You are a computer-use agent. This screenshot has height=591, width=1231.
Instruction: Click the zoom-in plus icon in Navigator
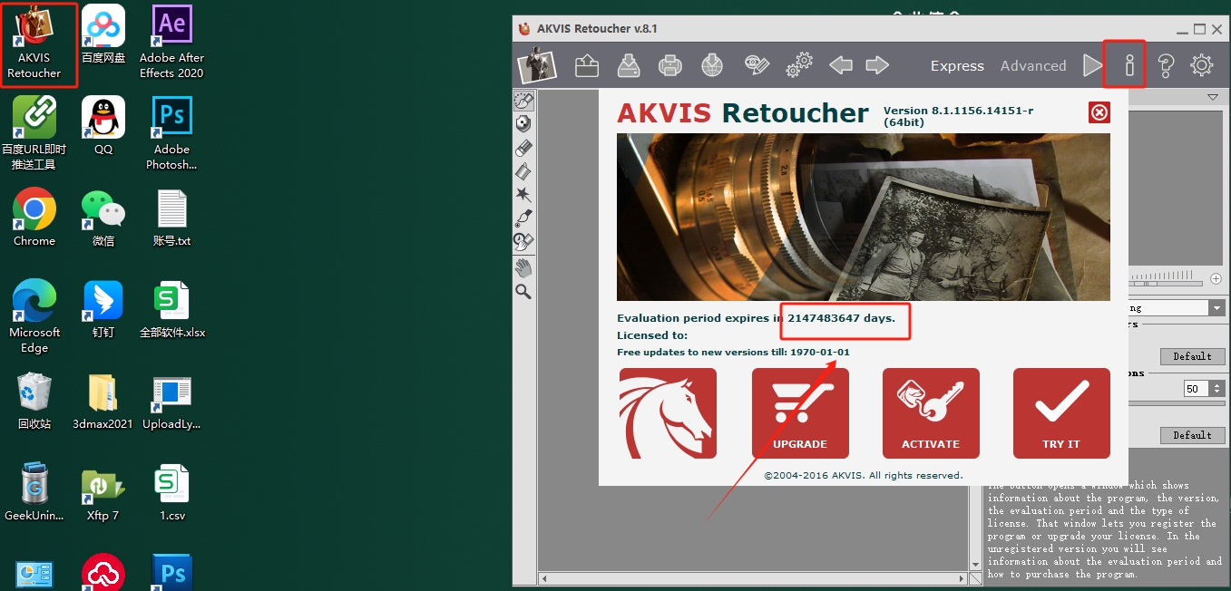tap(1216, 278)
